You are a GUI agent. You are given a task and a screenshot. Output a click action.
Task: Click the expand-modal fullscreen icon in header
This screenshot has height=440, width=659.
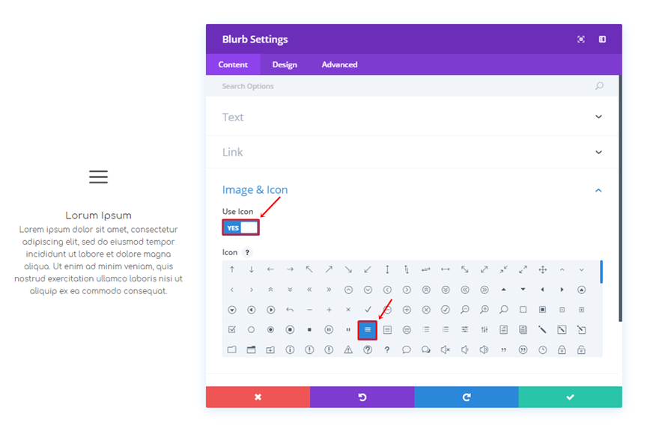(580, 40)
